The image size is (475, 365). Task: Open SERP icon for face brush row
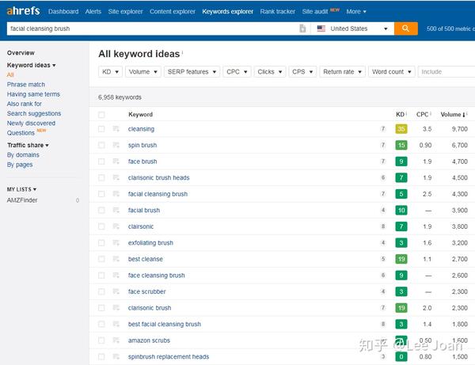[x=116, y=162]
